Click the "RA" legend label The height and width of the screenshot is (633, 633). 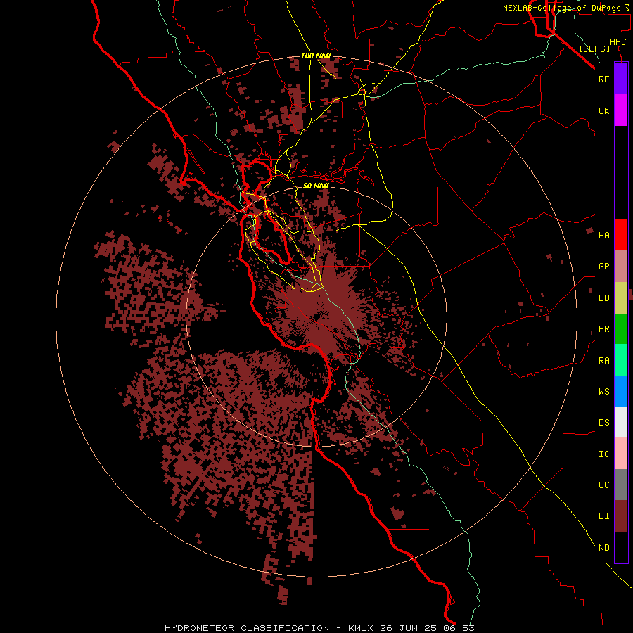603,360
